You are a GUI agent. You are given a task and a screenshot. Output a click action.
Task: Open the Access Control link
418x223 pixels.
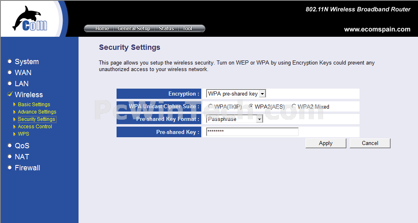[x=35, y=126]
